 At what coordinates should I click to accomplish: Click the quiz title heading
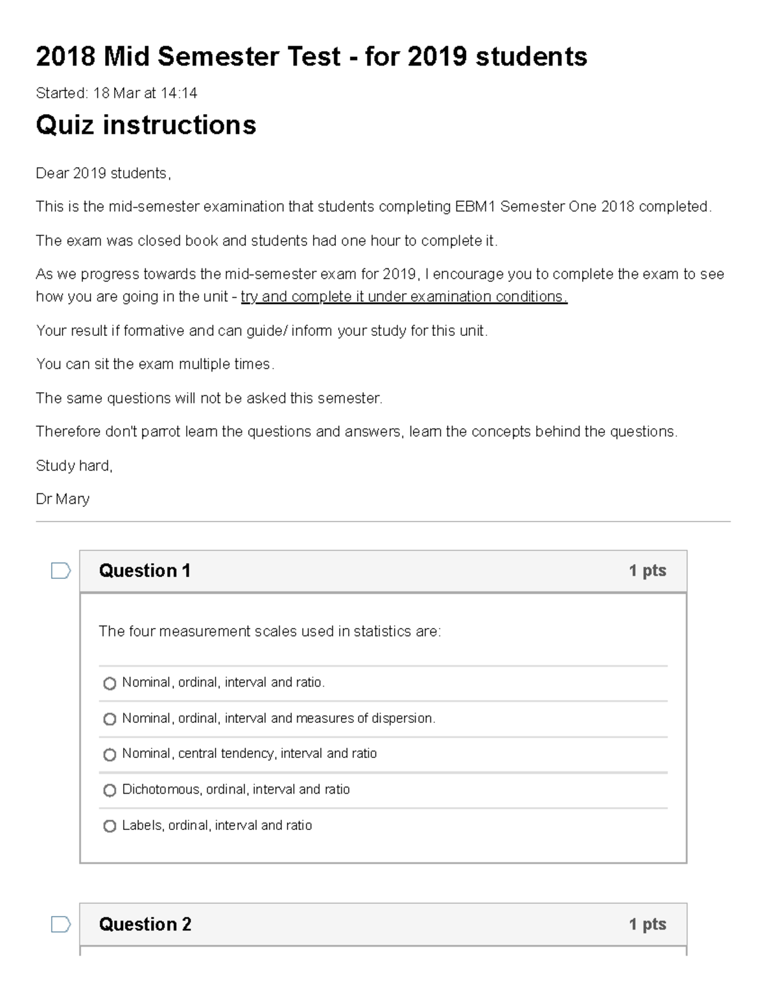click(312, 57)
